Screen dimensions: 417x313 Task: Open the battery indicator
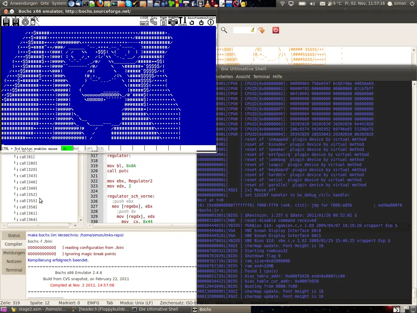click(x=302, y=4)
